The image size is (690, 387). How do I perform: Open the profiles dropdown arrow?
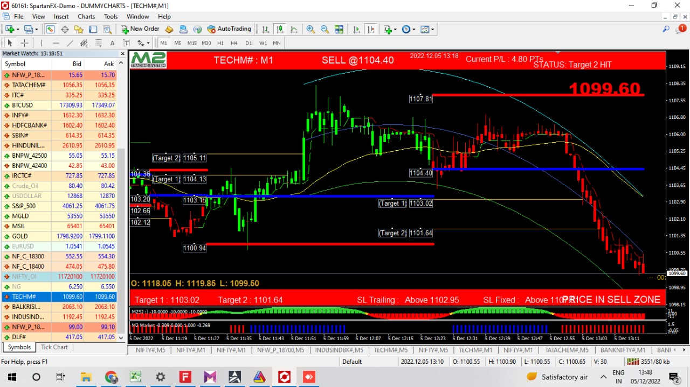[x=36, y=29]
